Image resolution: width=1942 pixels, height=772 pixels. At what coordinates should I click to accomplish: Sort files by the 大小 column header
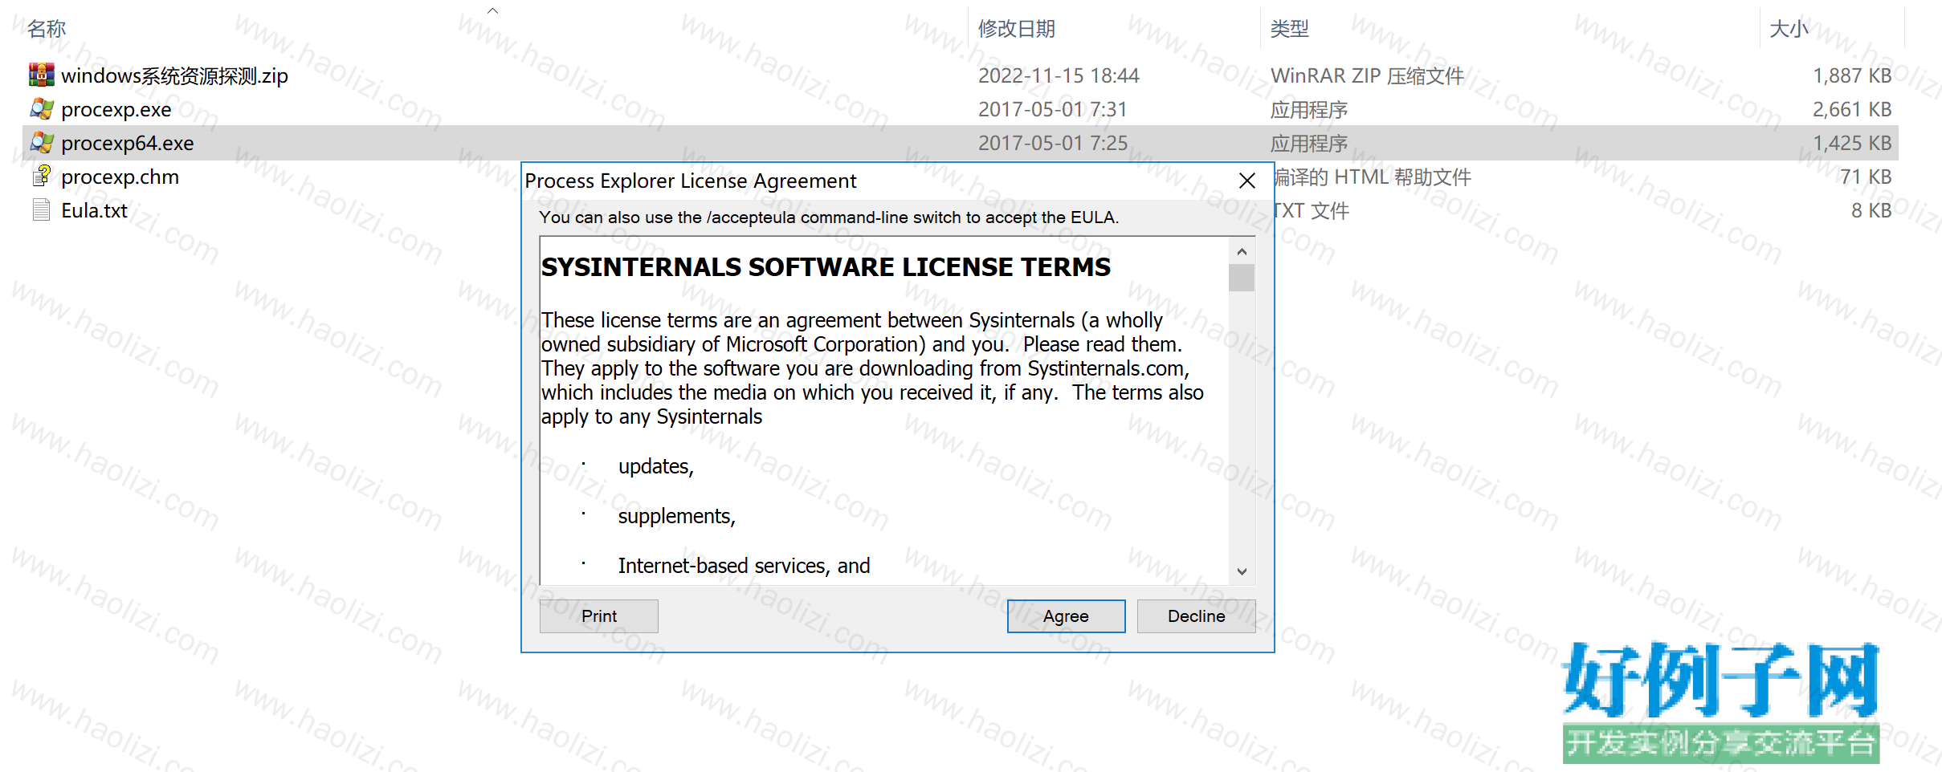click(1789, 29)
